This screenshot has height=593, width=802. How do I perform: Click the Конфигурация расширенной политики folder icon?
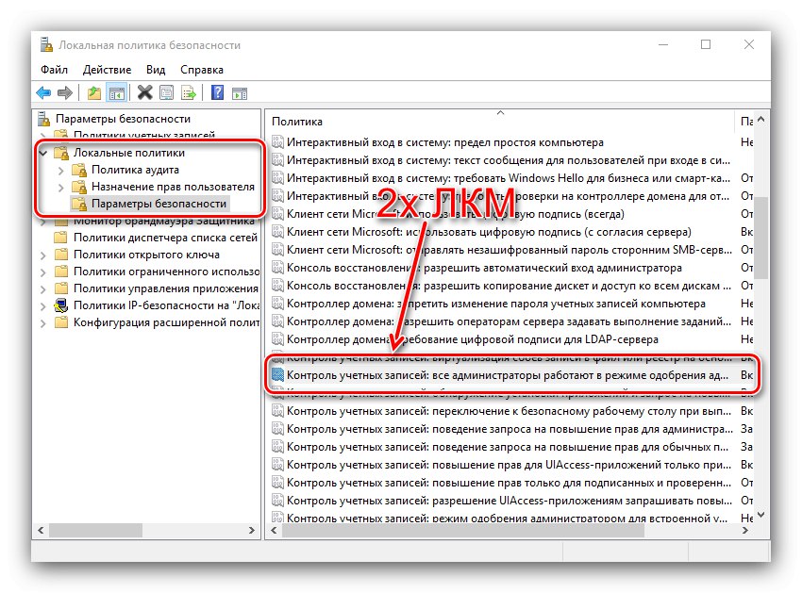[61, 322]
